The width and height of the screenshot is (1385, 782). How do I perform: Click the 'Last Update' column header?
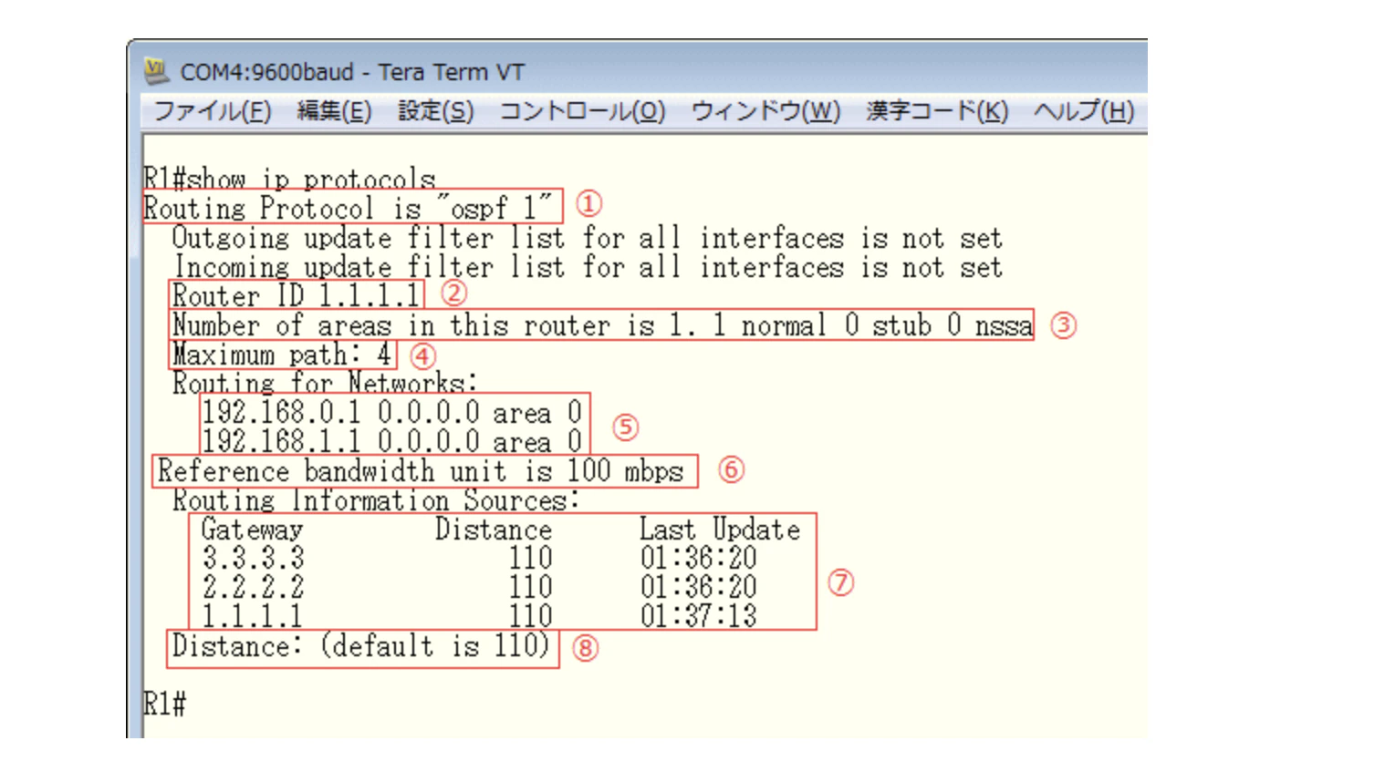(x=720, y=530)
